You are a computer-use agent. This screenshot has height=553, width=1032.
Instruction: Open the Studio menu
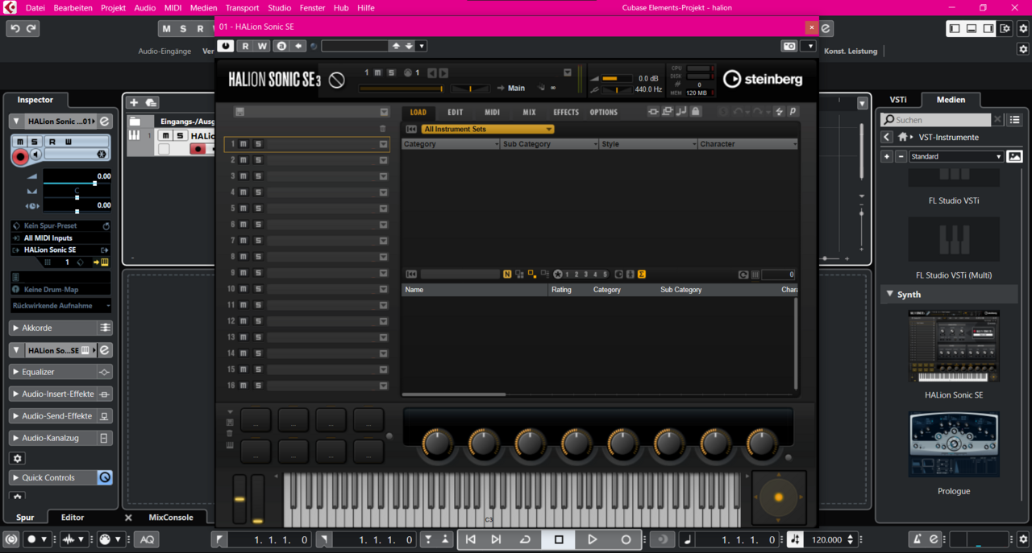279,7
